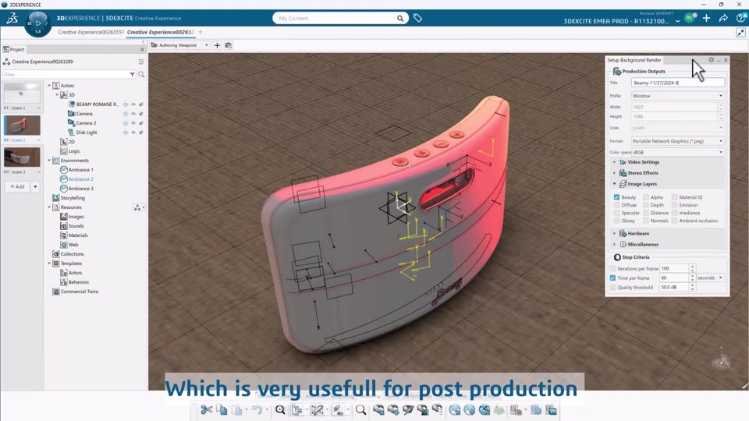The width and height of the screenshot is (749, 421).
Task: Click the add viewpoint plus next to Authoring Viewpoint
Action: [217, 45]
